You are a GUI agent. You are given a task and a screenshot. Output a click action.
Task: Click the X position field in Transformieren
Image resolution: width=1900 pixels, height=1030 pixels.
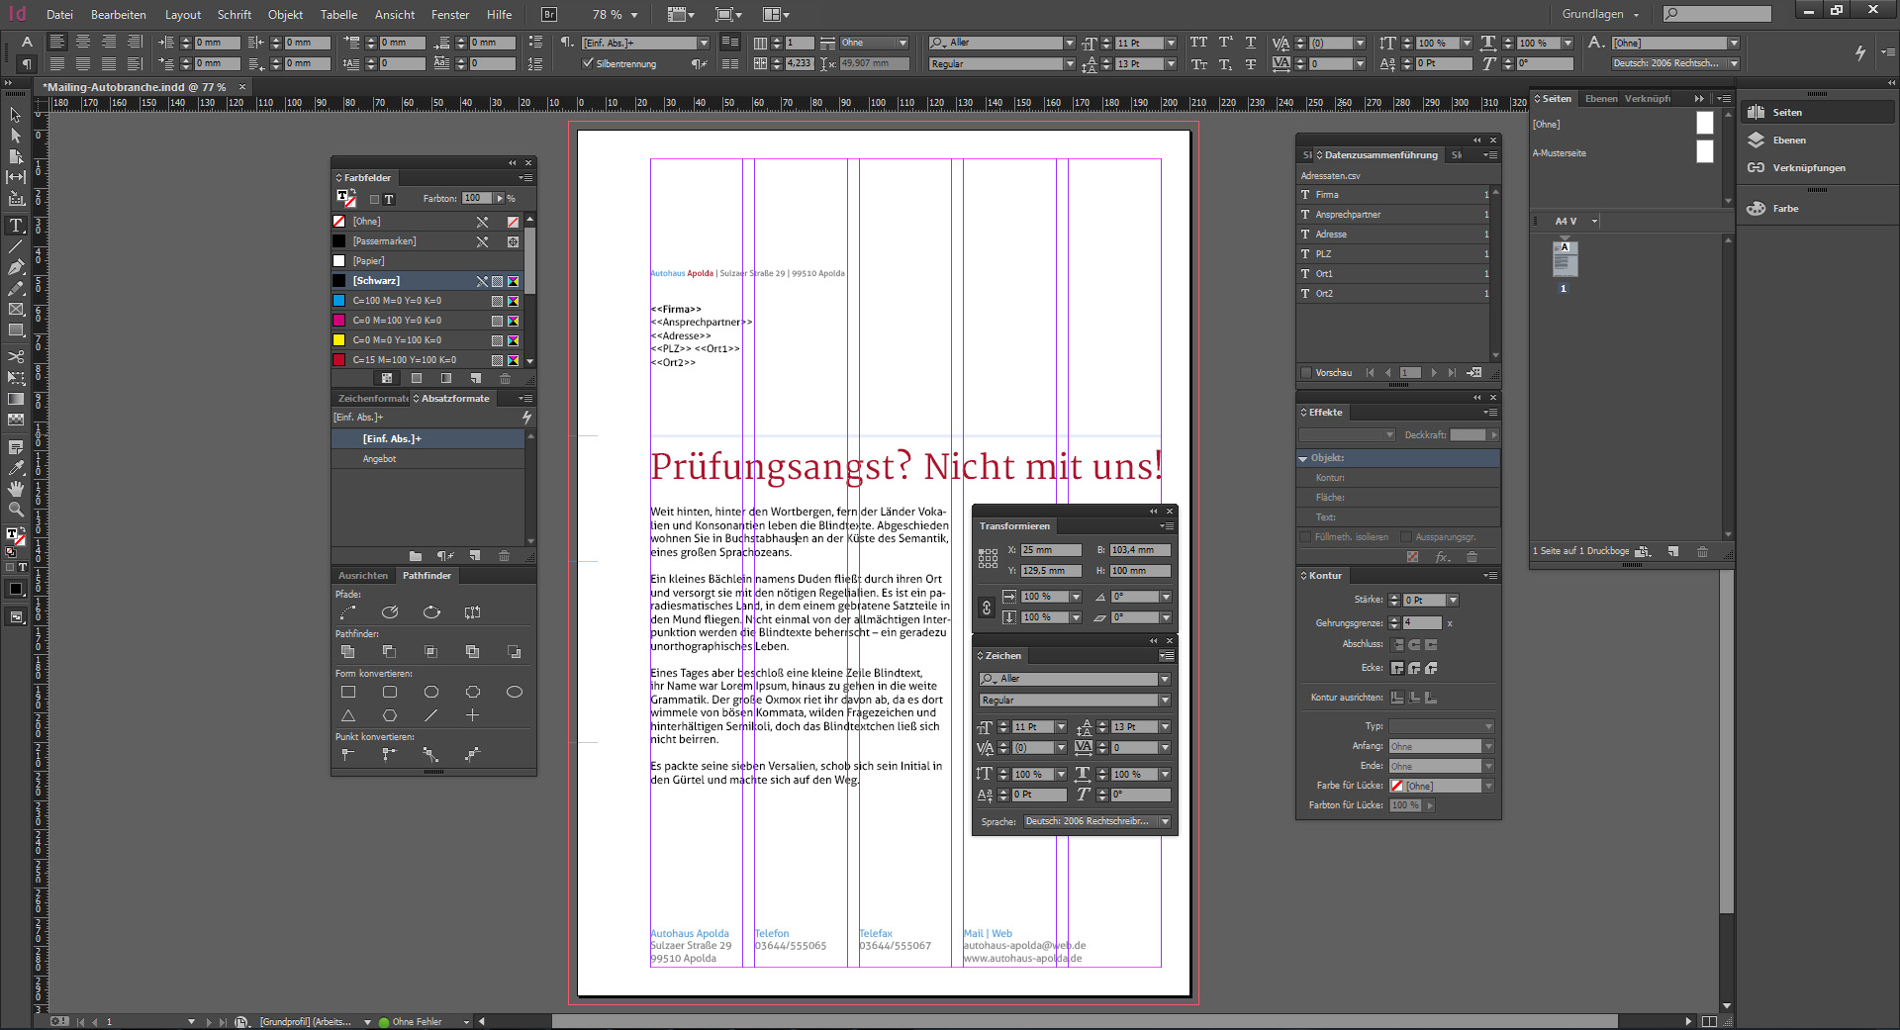pos(1051,550)
